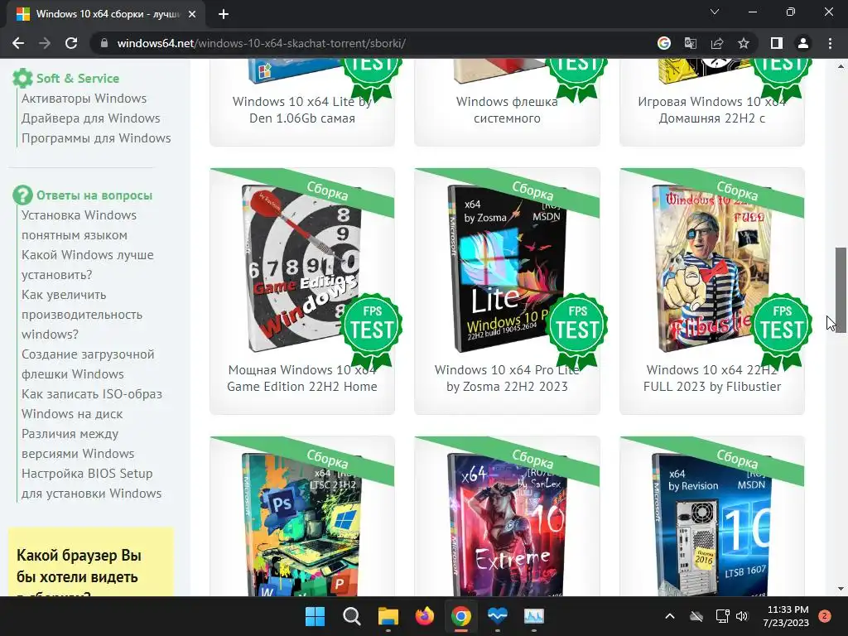This screenshot has width=848, height=636.
Task: Open Игровая Windows 10 x64 Домашняя title
Action: [x=711, y=110]
